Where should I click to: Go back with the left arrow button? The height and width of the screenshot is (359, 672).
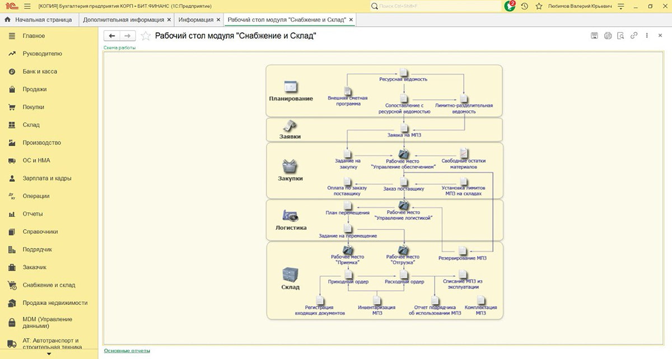pyautogui.click(x=112, y=36)
